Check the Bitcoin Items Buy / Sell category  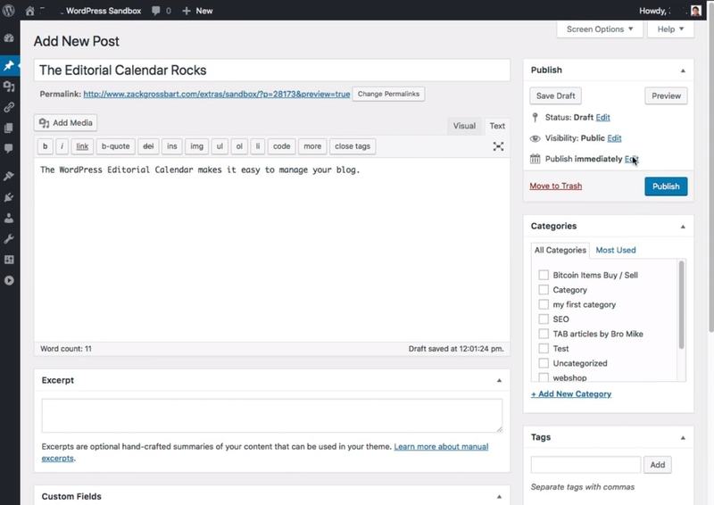tap(544, 275)
